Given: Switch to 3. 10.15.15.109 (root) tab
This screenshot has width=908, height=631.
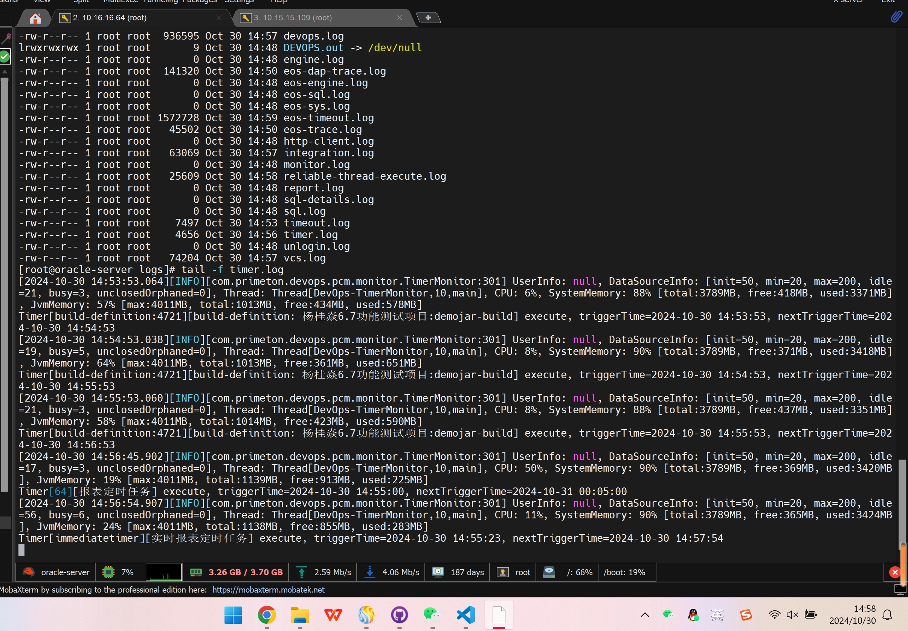Looking at the screenshot, I should pyautogui.click(x=292, y=18).
